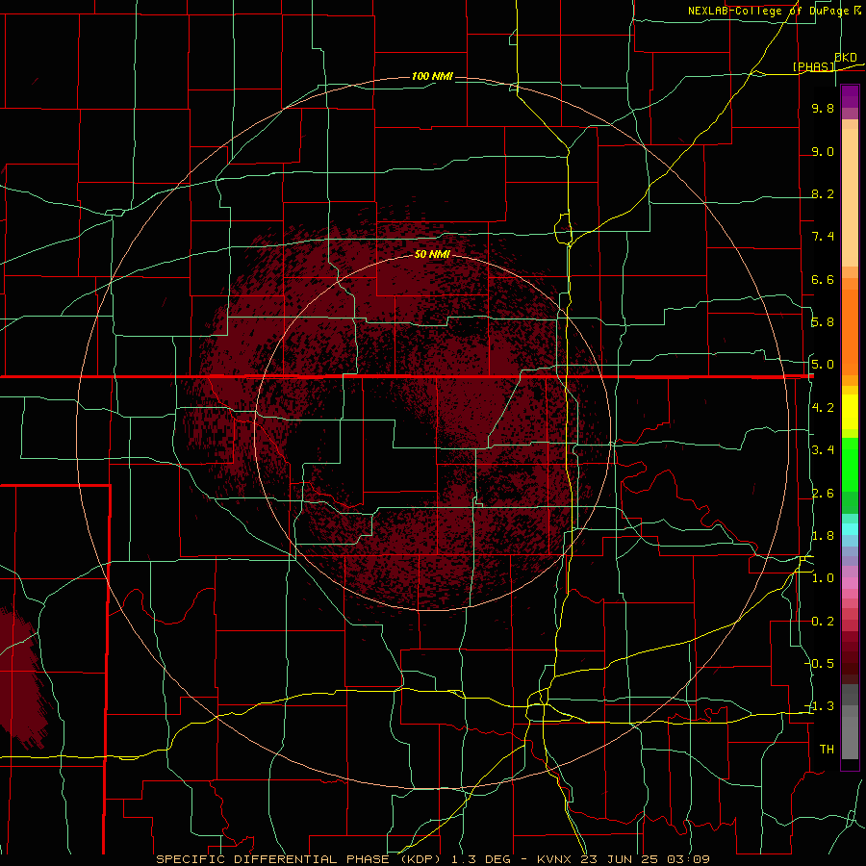This screenshot has width=866, height=866.
Task: Select the 0.2 scale label
Action: coord(823,622)
